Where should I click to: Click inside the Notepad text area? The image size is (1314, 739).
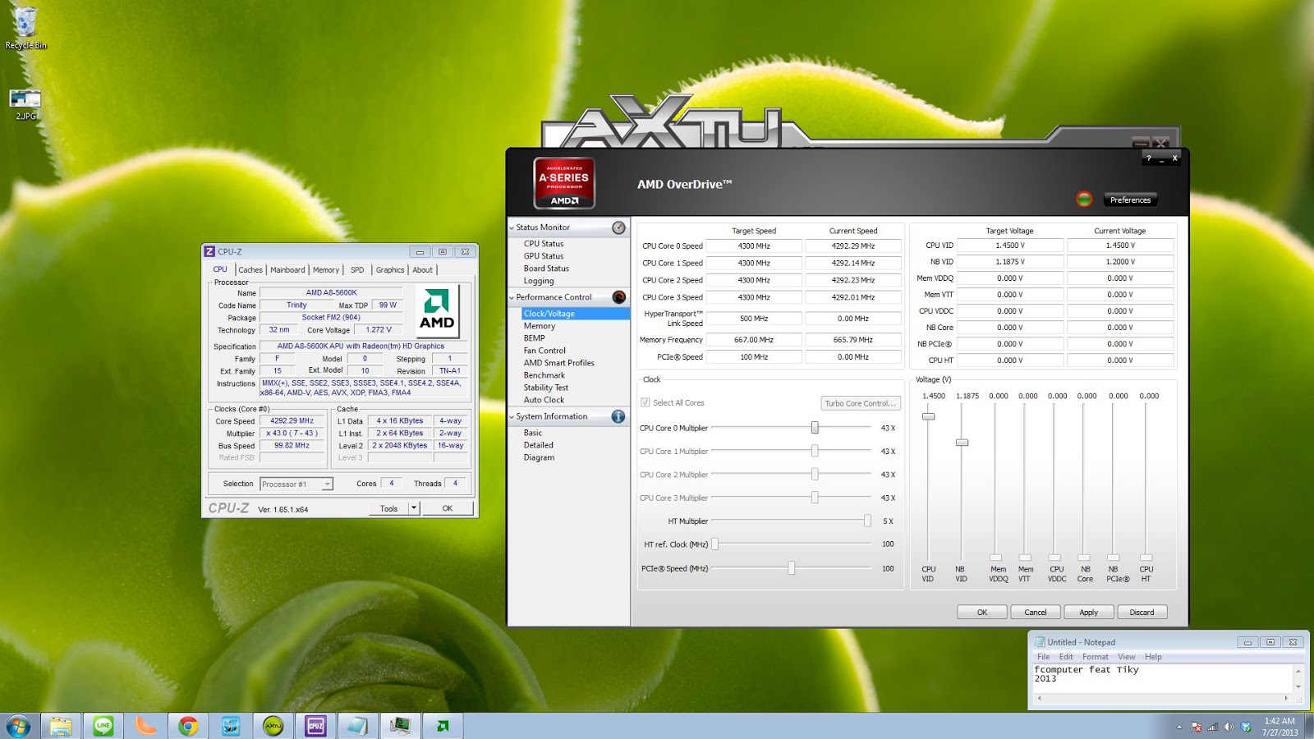pyautogui.click(x=1162, y=678)
